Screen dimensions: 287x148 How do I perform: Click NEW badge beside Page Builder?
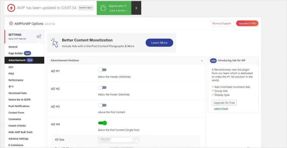27,53
